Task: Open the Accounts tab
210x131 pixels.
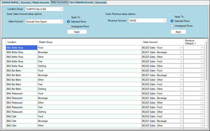Action: pos(25,2)
